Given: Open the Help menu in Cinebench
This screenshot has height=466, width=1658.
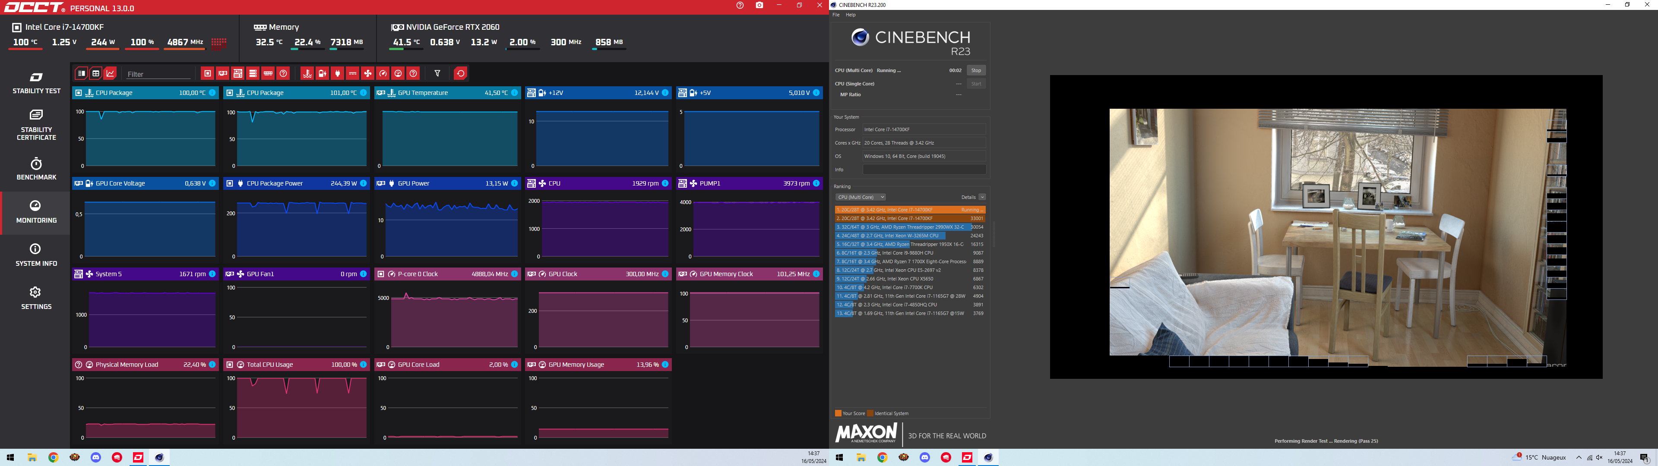Looking at the screenshot, I should point(851,15).
